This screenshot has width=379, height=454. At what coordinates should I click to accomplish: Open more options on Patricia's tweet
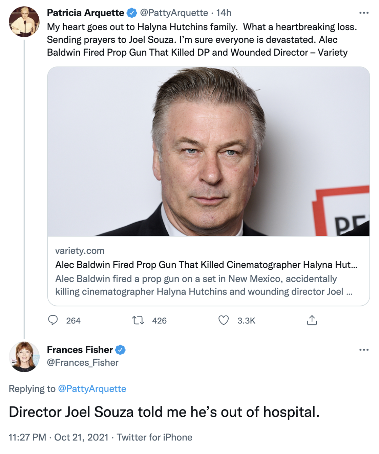point(364,13)
